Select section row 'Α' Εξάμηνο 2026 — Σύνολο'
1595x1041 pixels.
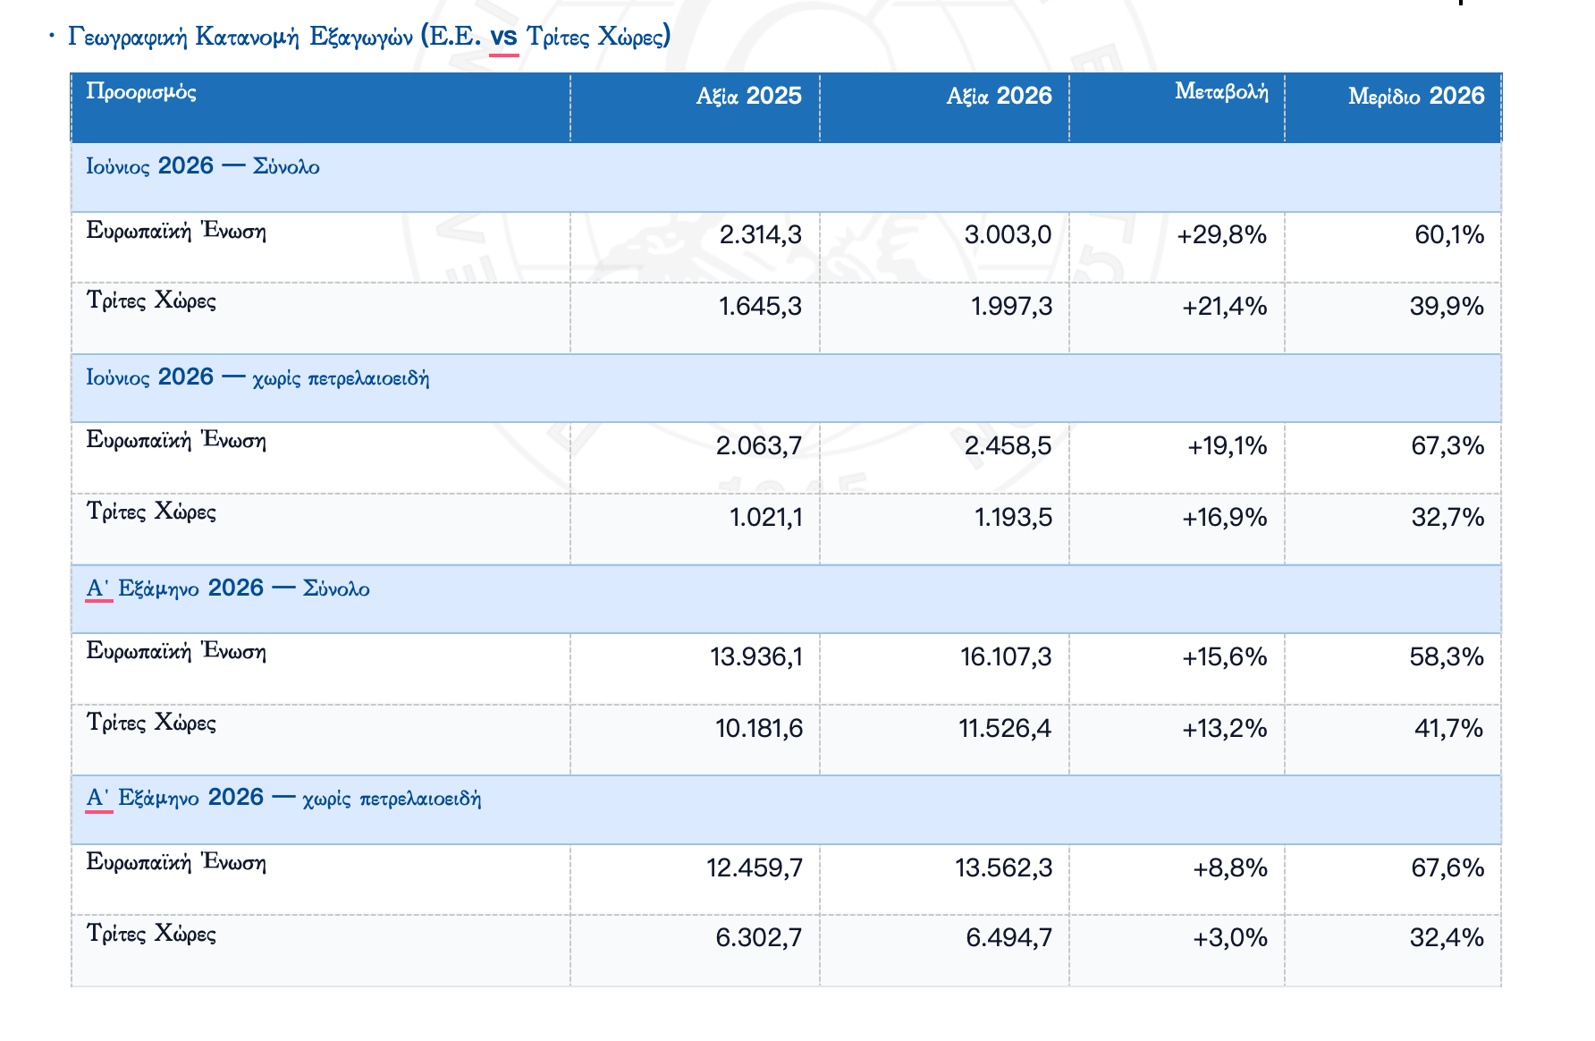(787, 599)
